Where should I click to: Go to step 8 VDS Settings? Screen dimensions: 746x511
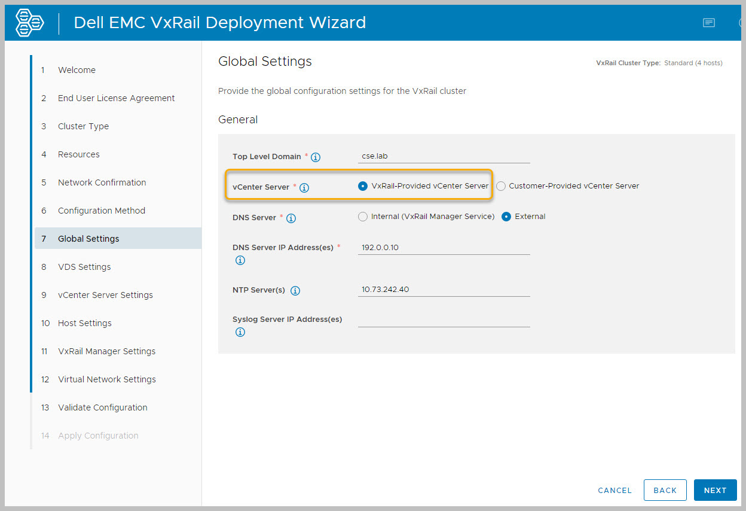point(84,267)
